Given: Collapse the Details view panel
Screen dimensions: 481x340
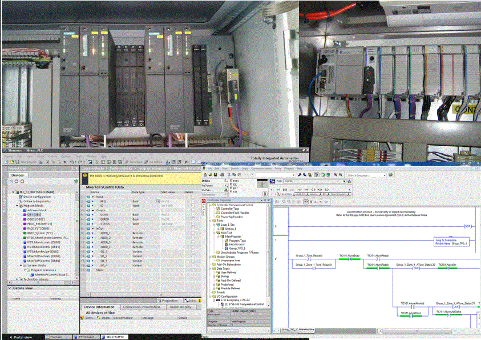Looking at the screenshot, I should point(9,288).
